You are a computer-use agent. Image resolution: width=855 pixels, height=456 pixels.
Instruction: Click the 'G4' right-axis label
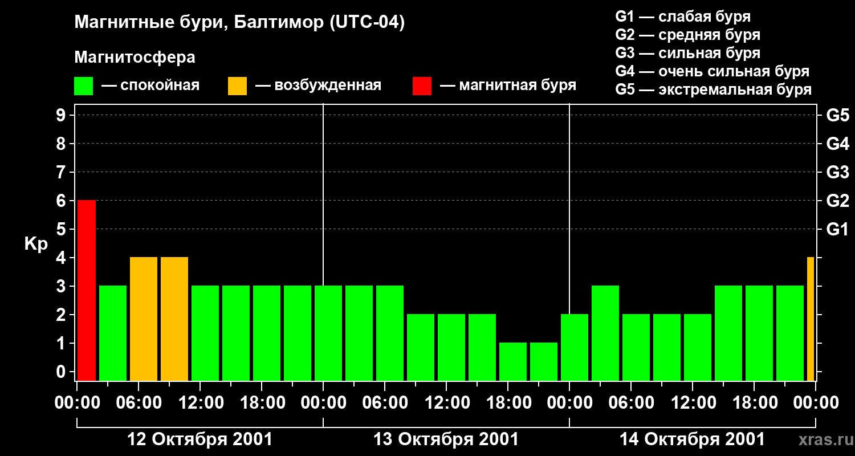[x=837, y=144]
